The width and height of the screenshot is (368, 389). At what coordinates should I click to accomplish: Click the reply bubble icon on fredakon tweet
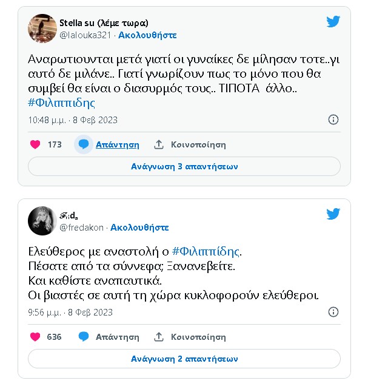coord(84,336)
